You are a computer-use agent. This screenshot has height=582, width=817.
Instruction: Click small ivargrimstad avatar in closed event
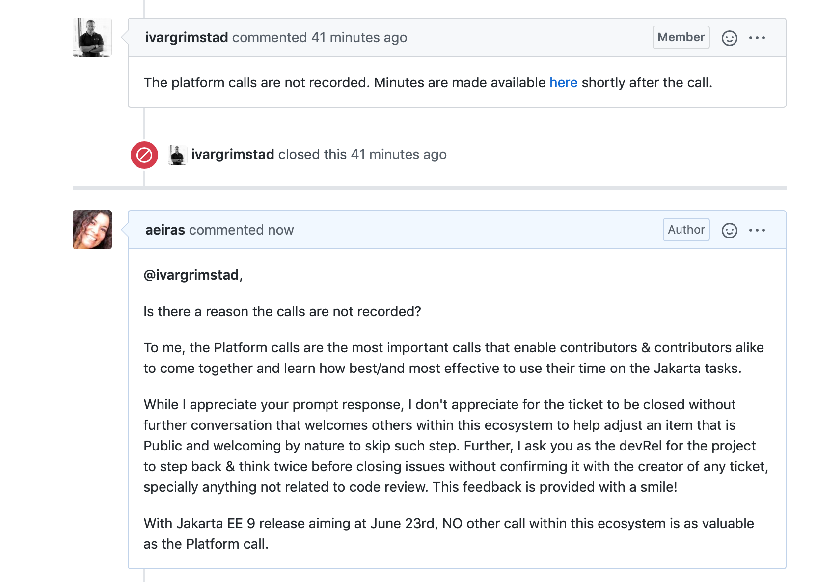tap(177, 155)
